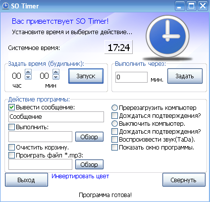Start the alarm with Запуск button
Viewport: 210px width, 202px height.
[x=86, y=76]
